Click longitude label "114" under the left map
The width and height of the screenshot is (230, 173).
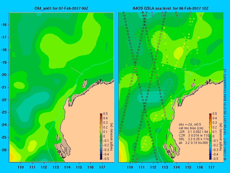coord(67,167)
